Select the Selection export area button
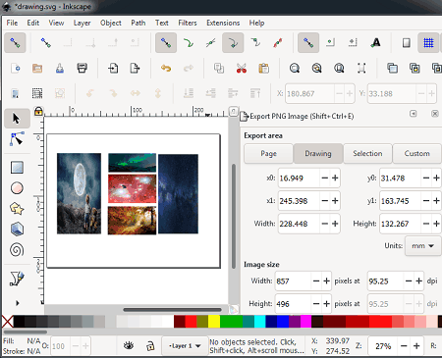This screenshot has height=358, width=442. pyautogui.click(x=367, y=153)
